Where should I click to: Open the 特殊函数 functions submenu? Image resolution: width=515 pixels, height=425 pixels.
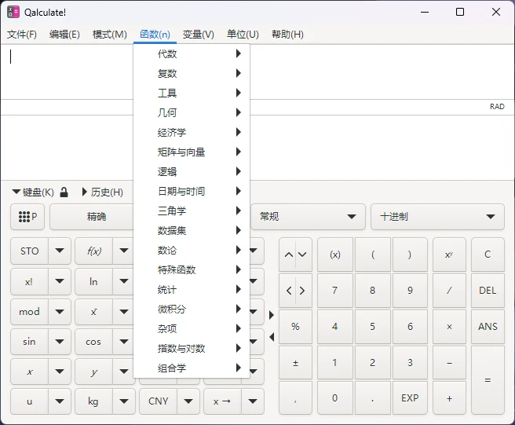pos(192,270)
